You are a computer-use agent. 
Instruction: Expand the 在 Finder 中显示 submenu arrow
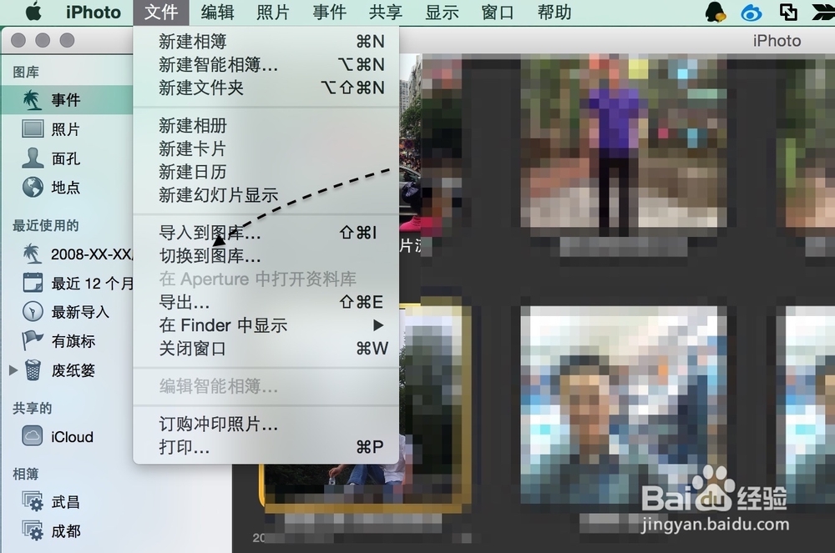coord(378,325)
